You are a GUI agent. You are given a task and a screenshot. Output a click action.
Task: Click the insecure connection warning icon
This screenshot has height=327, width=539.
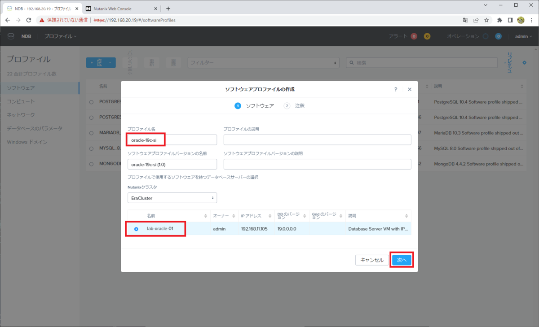[42, 20]
